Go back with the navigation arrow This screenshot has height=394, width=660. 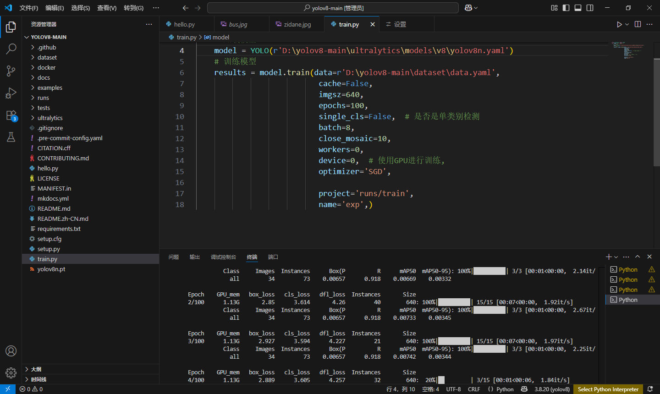(186, 8)
